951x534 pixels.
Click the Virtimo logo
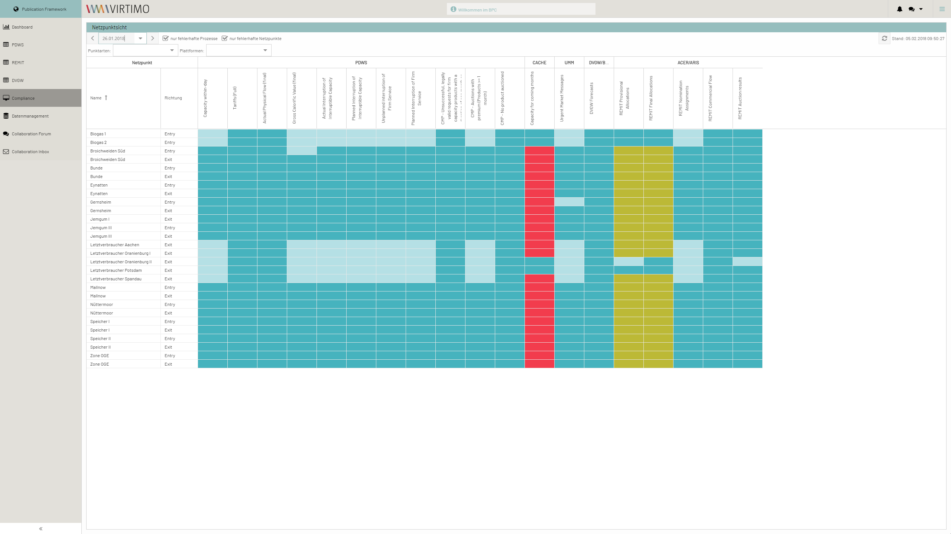click(118, 9)
